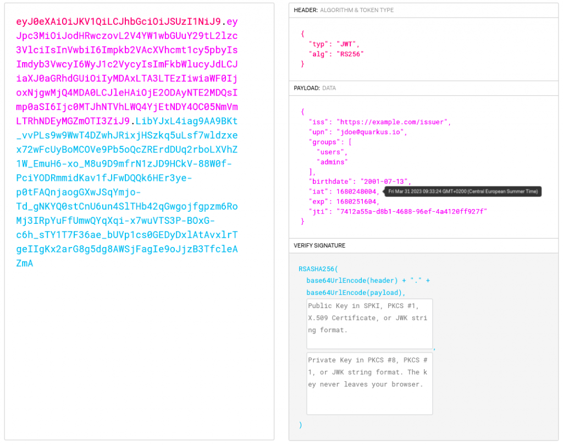This screenshot has width=563, height=445.
Task: Click the blue signature segment of the encoded token
Action: (127, 192)
